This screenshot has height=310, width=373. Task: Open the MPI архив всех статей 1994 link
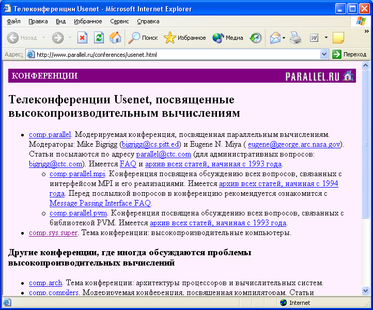pos(278,183)
